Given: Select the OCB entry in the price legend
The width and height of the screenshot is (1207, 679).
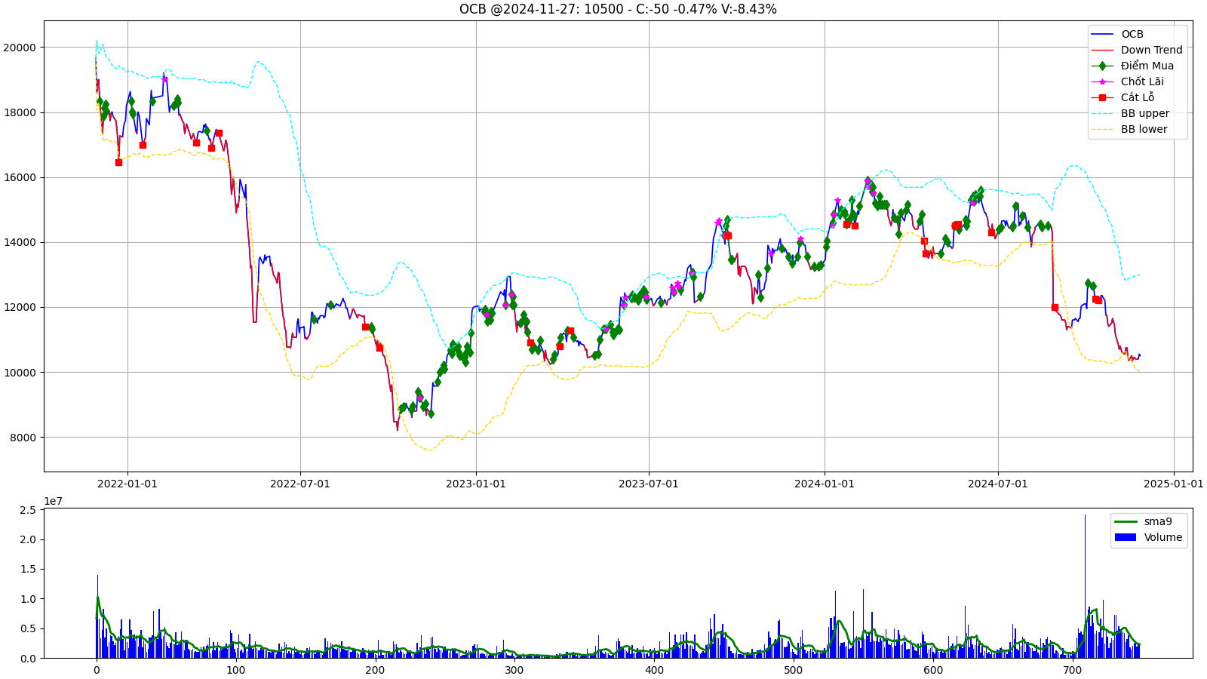Looking at the screenshot, I should pyautogui.click(x=1117, y=34).
